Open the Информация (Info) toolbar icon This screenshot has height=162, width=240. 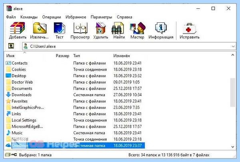pyautogui.click(x=161, y=28)
